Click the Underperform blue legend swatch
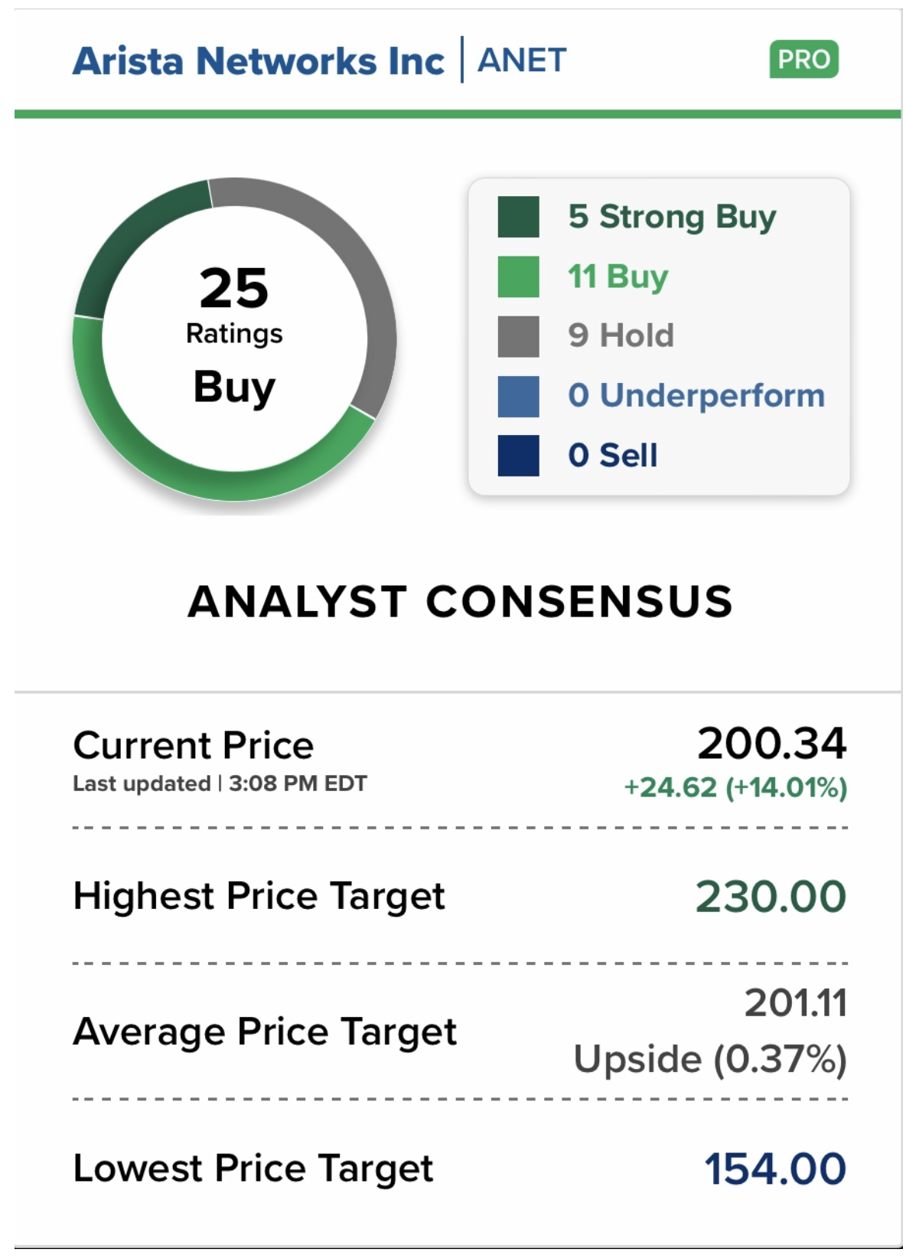 coord(518,396)
